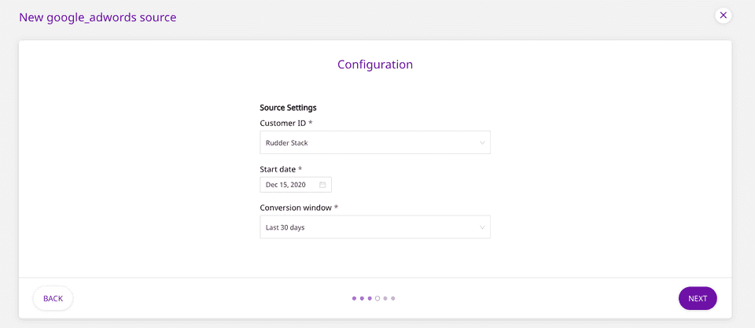Jump to the first step dot

point(354,299)
